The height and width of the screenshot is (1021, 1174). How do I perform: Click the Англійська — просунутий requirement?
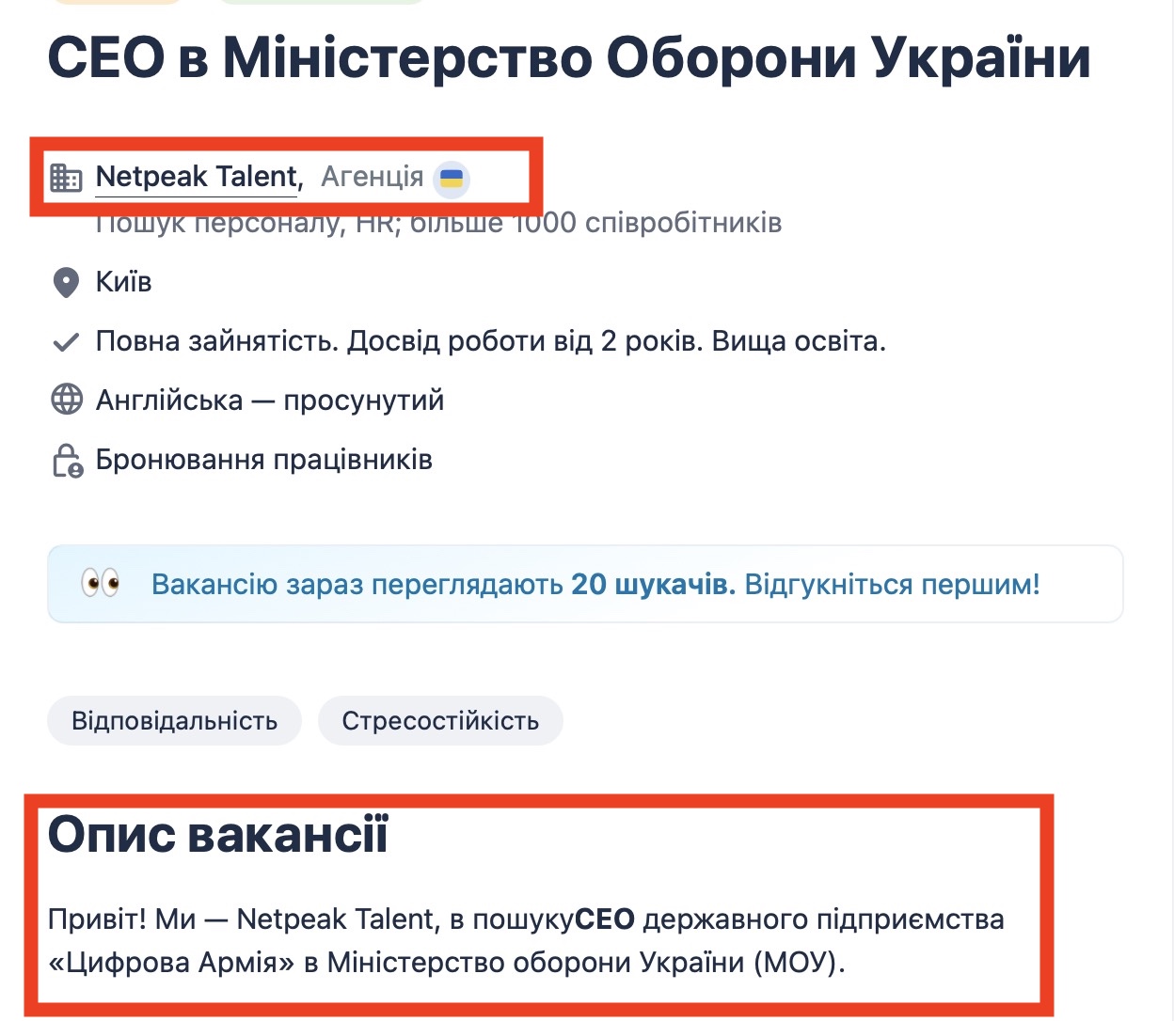coord(270,401)
